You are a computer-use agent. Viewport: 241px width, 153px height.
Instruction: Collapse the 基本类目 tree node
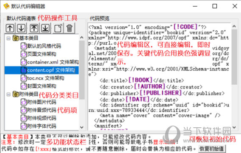pyautogui.click(x=8, y=38)
